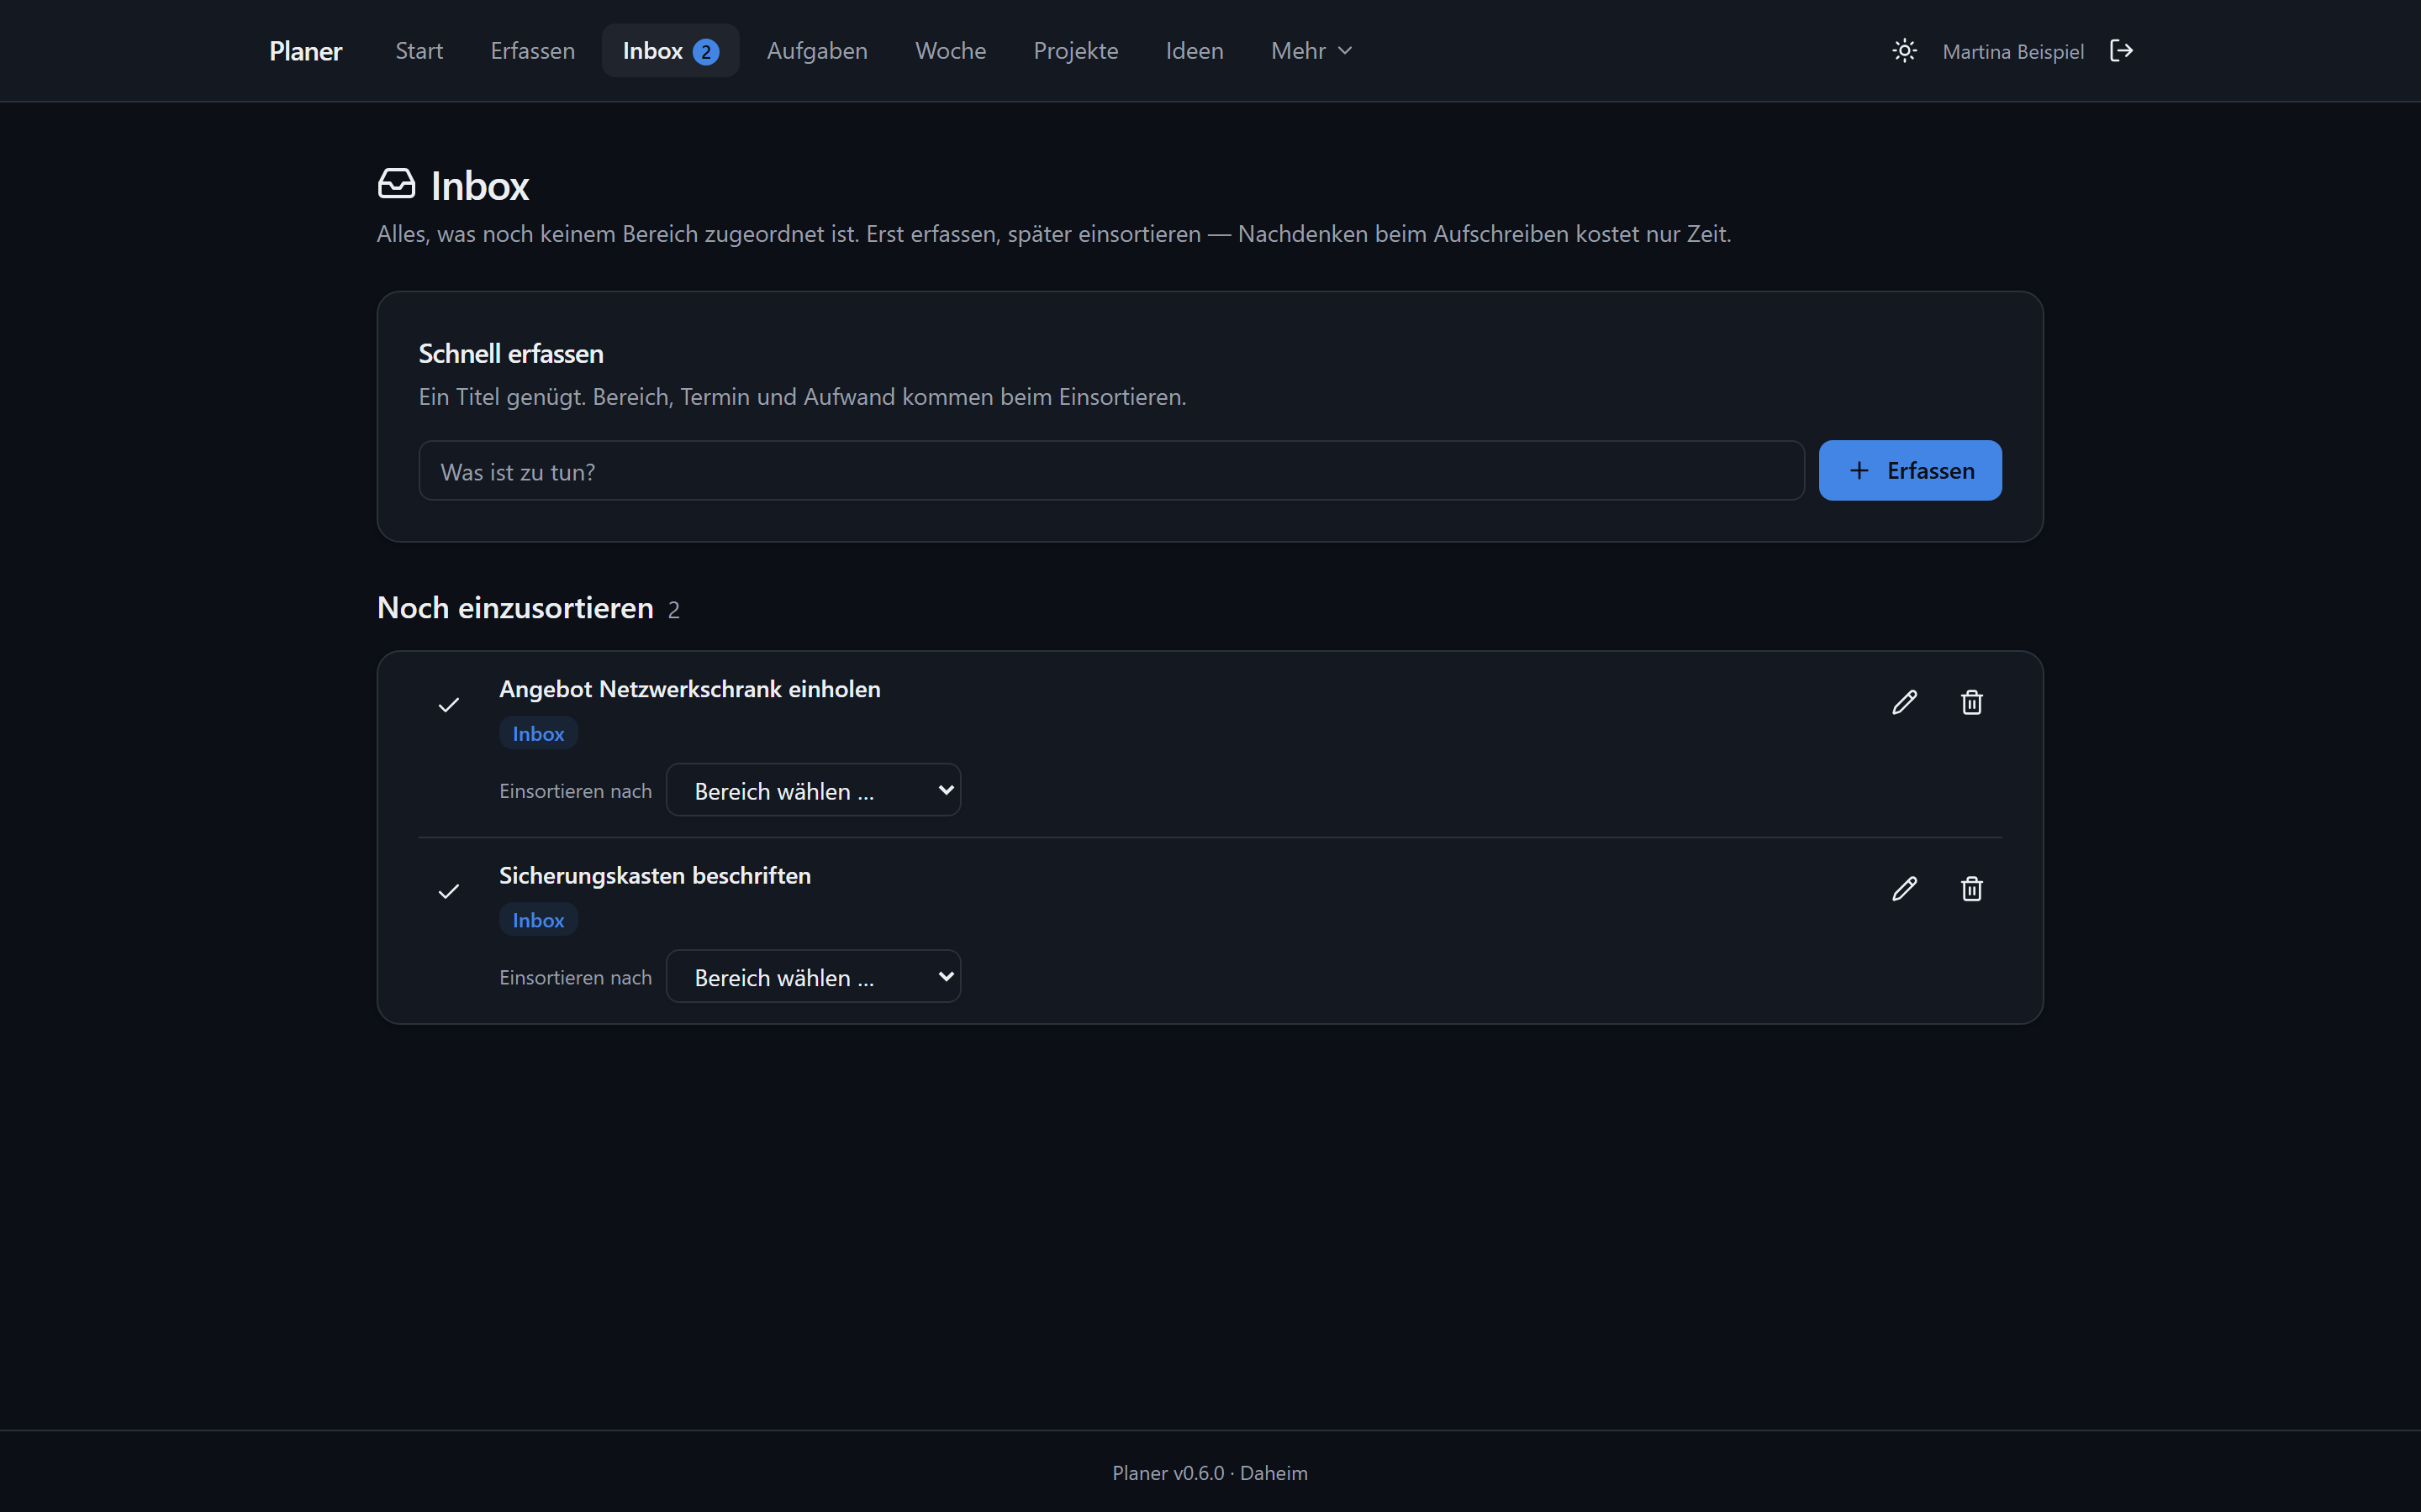Click the logout arrow icon
Image resolution: width=2421 pixels, height=1512 pixels.
2121,51
